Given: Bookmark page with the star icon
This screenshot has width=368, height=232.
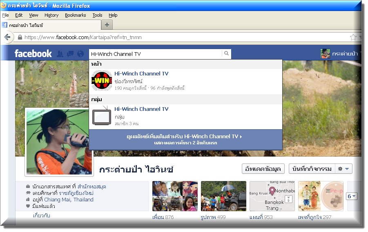Looking at the screenshot, I should 353,37.
